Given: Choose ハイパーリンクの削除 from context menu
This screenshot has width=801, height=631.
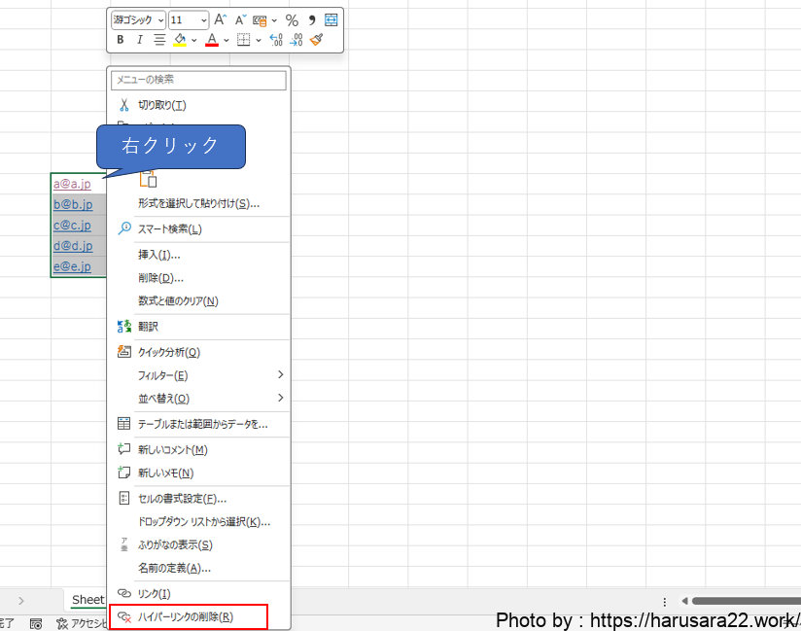Looking at the screenshot, I should point(185,616).
